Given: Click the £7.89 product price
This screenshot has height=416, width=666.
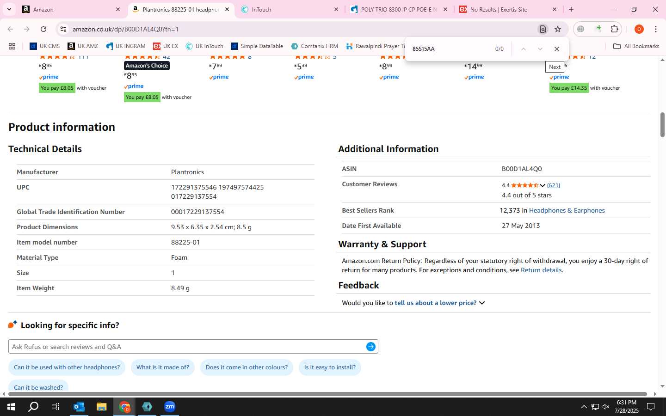Looking at the screenshot, I should [x=216, y=66].
